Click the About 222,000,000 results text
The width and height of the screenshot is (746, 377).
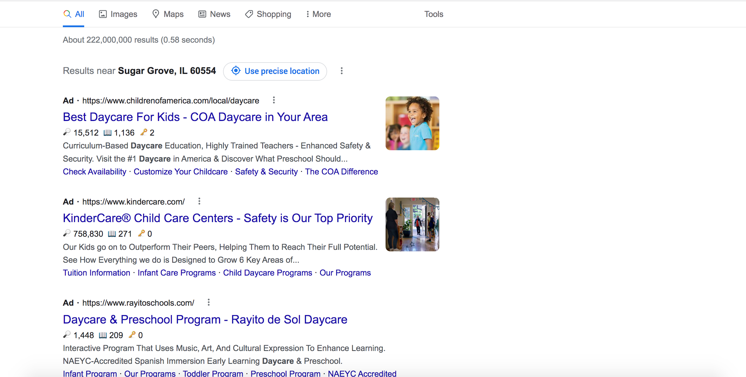tap(139, 40)
